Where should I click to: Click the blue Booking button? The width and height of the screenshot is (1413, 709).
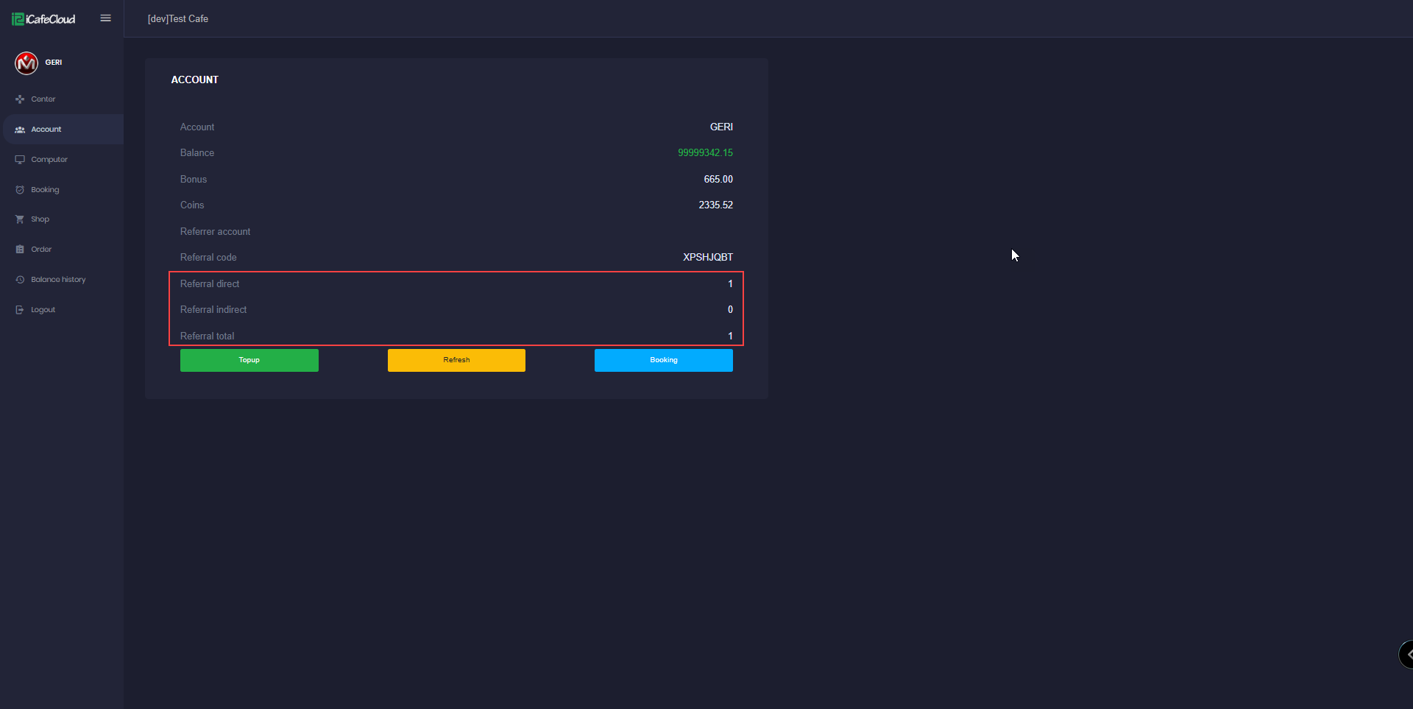663,360
